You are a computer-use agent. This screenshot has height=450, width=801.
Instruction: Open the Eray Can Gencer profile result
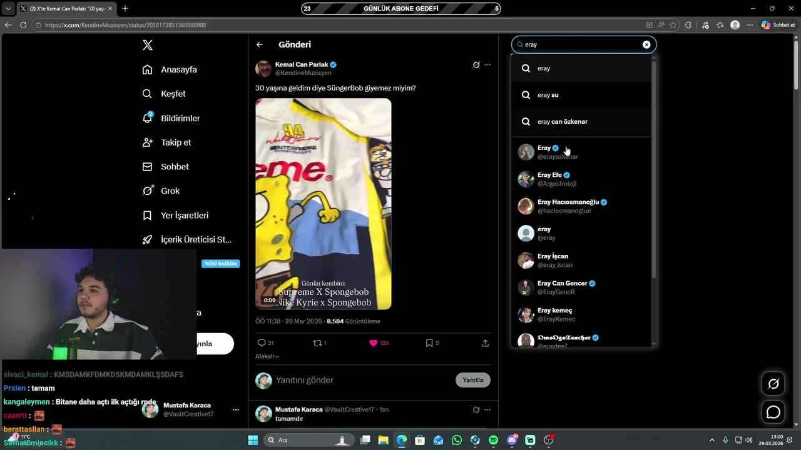581,287
